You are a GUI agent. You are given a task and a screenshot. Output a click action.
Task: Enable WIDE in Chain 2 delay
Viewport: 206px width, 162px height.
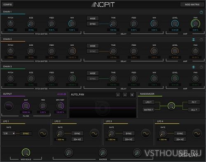point(93,46)
